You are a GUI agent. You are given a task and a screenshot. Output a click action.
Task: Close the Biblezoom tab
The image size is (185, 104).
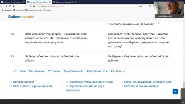pyautogui.click(x=24, y=2)
